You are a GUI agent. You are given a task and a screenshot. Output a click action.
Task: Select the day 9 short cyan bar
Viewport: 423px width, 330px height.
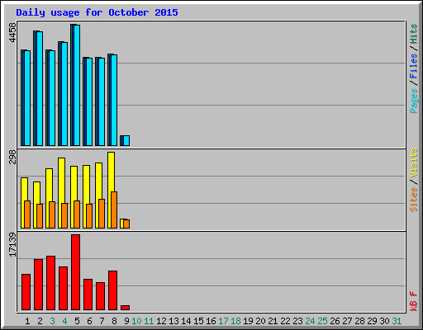tap(126, 140)
